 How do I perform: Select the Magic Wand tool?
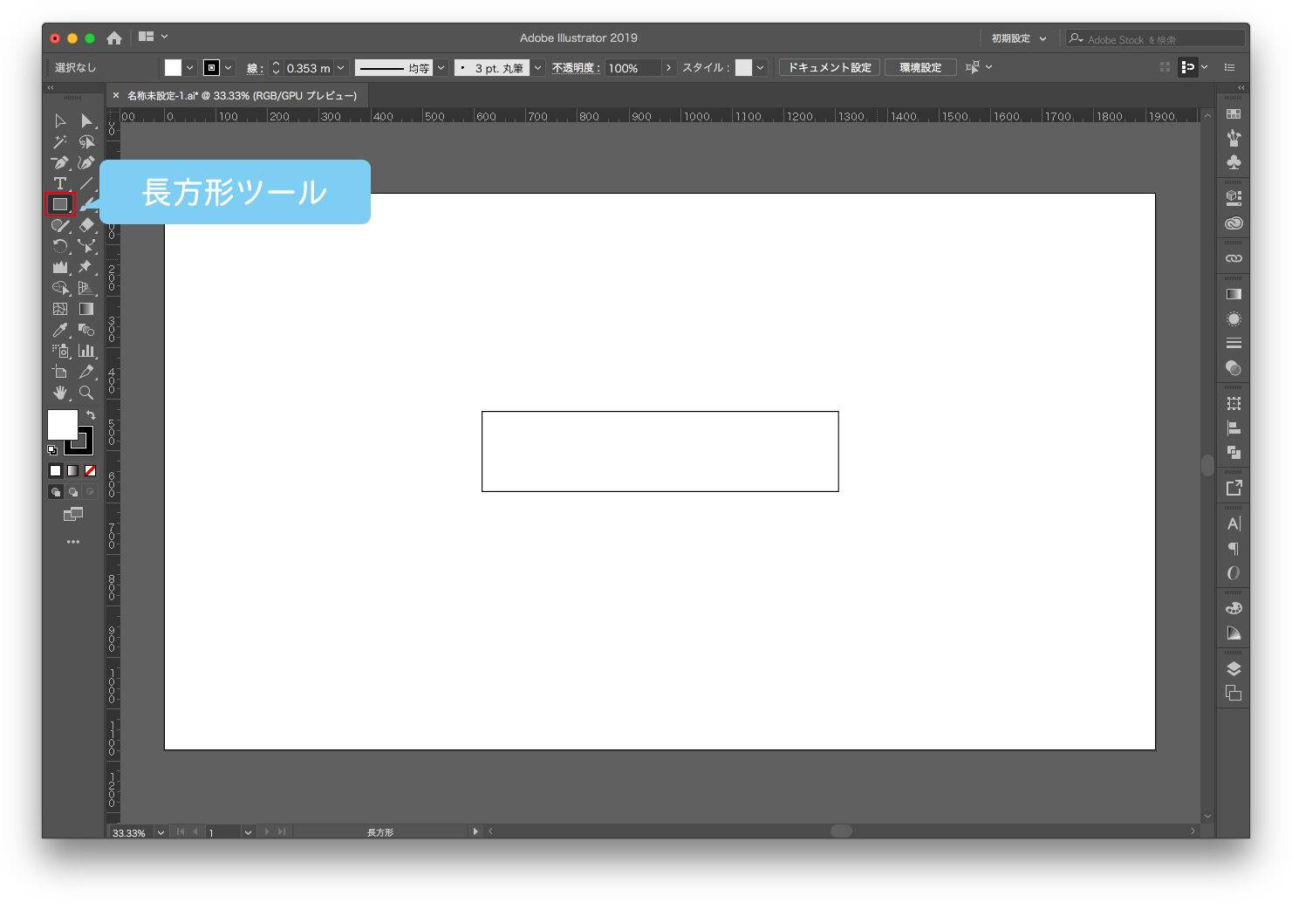tap(60, 141)
